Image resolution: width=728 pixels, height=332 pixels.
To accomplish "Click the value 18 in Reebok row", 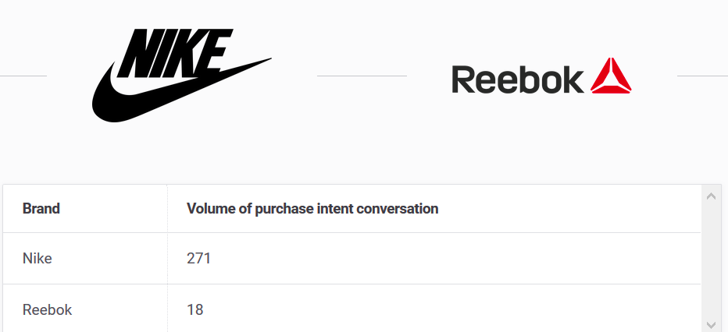I will [x=195, y=309].
